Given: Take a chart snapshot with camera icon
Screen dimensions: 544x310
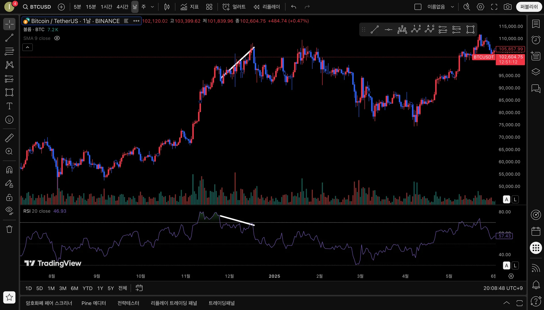Looking at the screenshot, I should (x=508, y=7).
